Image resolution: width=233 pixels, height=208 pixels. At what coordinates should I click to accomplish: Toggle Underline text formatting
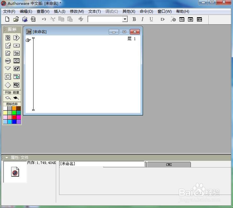click(151, 19)
